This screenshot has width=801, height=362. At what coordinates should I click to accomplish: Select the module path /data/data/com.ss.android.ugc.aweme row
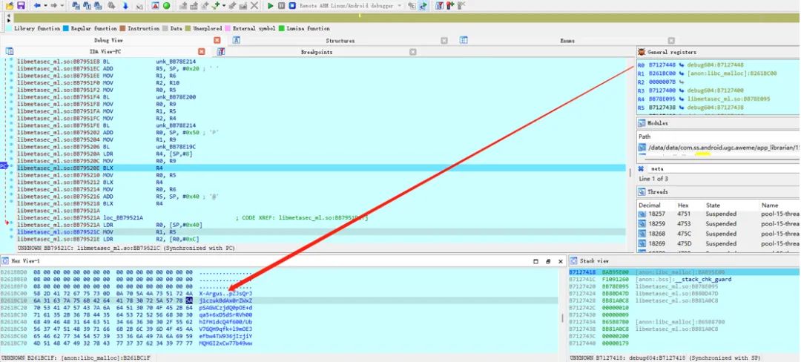tap(719, 147)
